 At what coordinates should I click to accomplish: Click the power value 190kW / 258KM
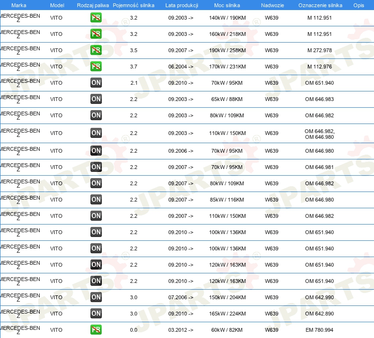tap(227, 50)
